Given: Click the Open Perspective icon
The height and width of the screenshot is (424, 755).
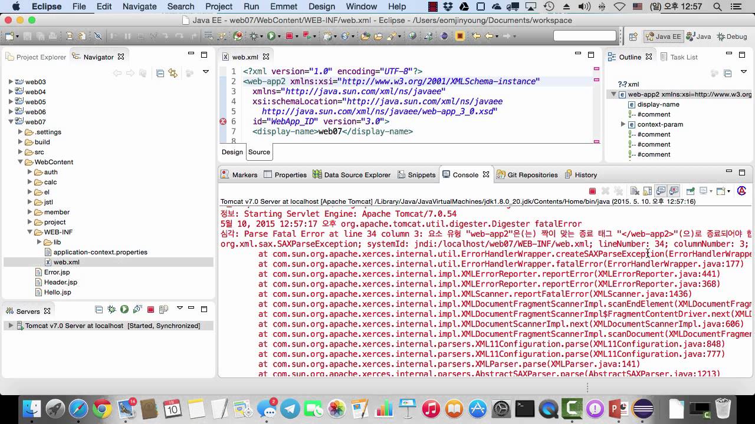Looking at the screenshot, I should tap(633, 36).
